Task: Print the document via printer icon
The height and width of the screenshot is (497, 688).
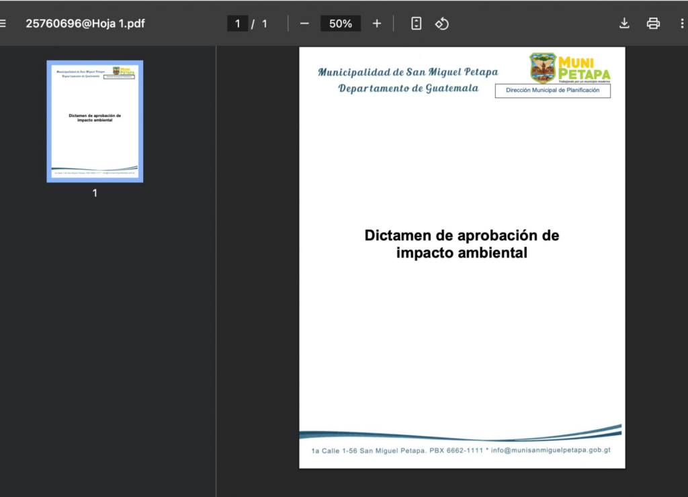Action: pos(653,24)
